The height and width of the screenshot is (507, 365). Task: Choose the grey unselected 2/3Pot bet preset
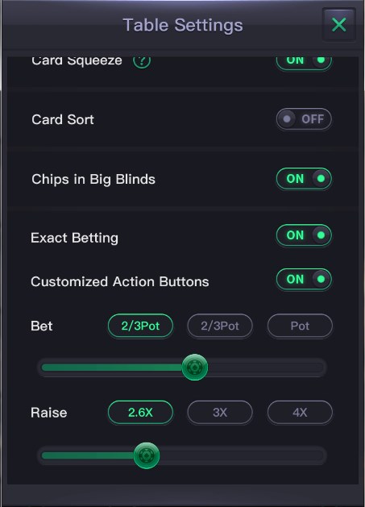click(220, 326)
